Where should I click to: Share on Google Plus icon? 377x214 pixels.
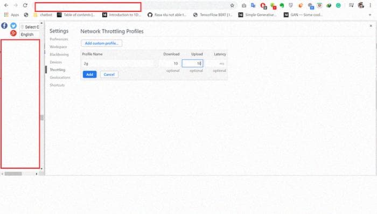coord(13,33)
